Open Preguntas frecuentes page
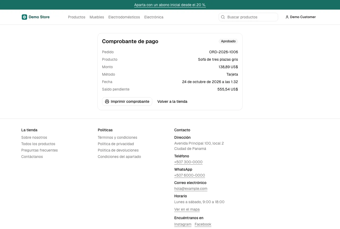Screen dimensions: 340x229 coord(39,150)
